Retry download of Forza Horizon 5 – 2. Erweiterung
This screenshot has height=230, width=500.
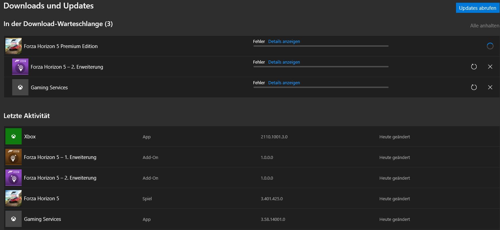pos(474,67)
